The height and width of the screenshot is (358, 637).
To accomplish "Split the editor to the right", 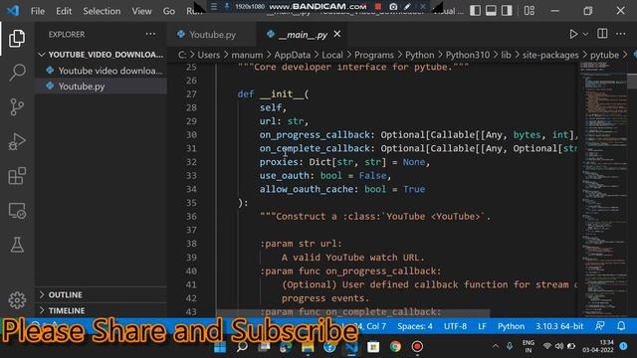I will point(602,34).
